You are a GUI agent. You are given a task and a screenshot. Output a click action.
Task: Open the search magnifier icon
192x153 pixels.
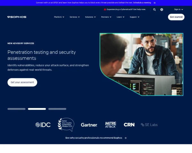tap(154, 10)
